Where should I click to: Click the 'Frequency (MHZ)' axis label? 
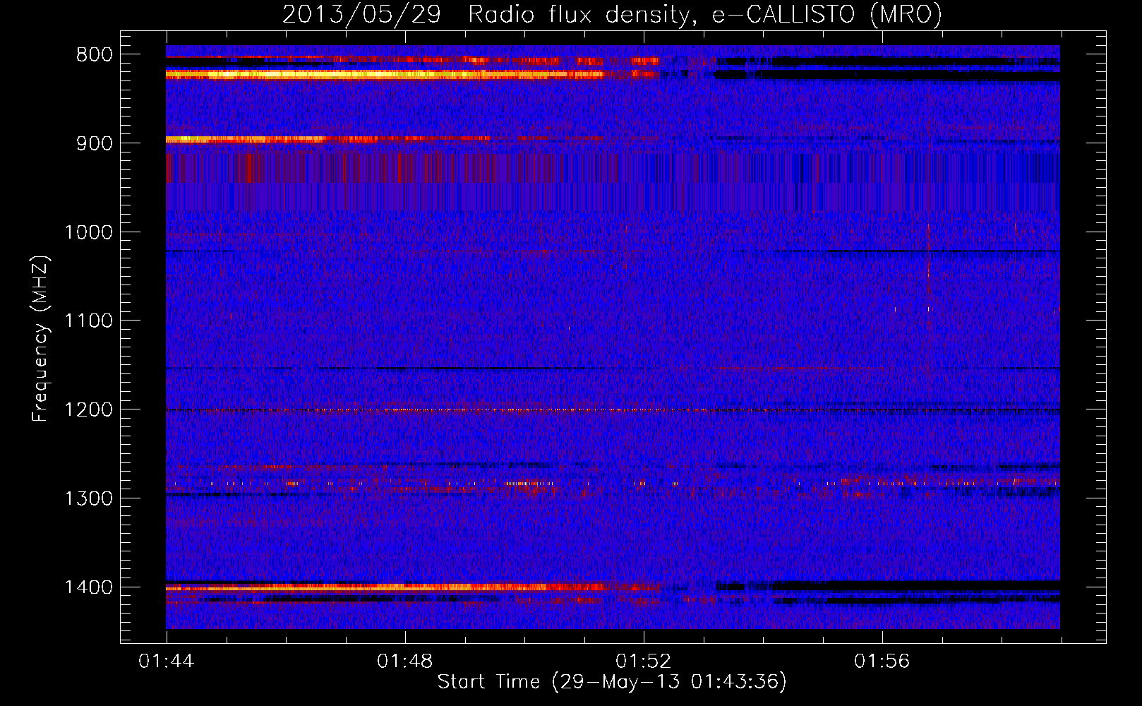[x=41, y=338]
